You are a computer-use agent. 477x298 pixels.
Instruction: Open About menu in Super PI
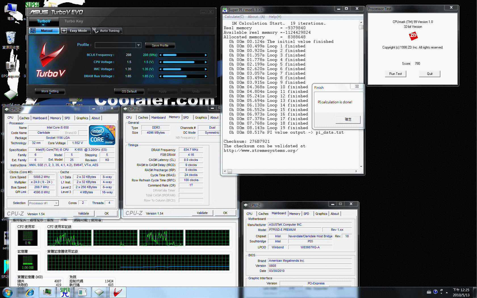(256, 17)
